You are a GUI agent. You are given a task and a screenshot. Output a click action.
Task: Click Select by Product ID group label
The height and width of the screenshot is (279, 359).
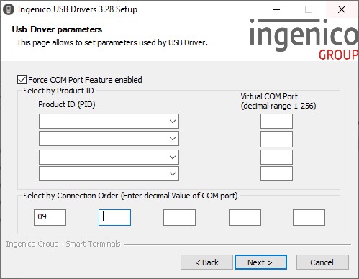tap(58, 91)
